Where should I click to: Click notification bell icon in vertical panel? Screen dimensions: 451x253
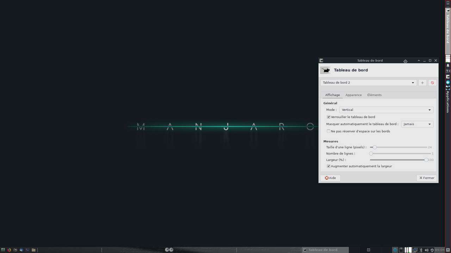(448, 65)
